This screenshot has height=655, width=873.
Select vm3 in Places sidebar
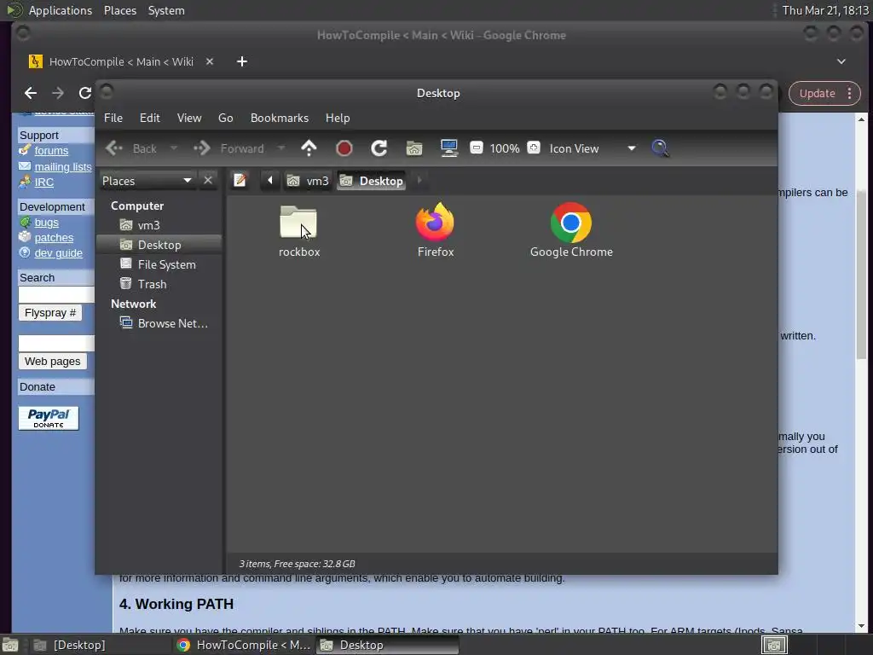click(159, 225)
